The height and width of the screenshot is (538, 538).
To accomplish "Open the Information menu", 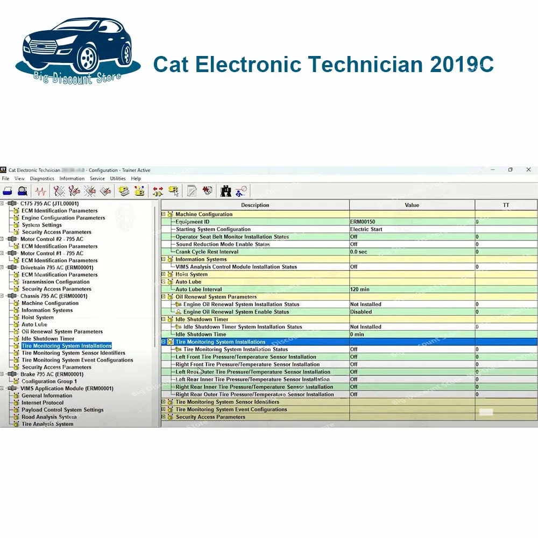I will [72, 179].
